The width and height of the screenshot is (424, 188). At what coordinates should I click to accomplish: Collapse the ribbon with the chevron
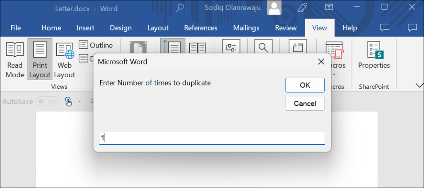[419, 85]
